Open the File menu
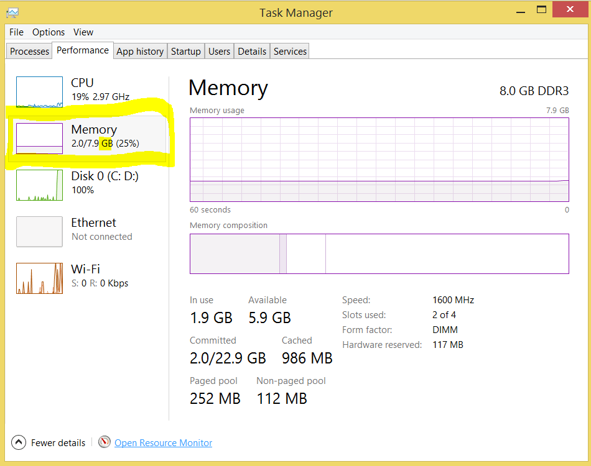This screenshot has height=466, width=591. (16, 32)
